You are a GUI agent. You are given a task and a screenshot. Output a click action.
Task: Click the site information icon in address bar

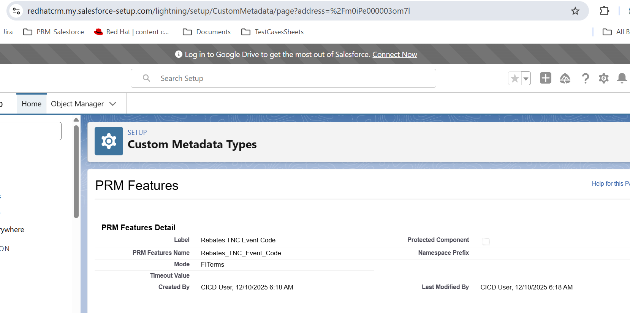pyautogui.click(x=16, y=11)
